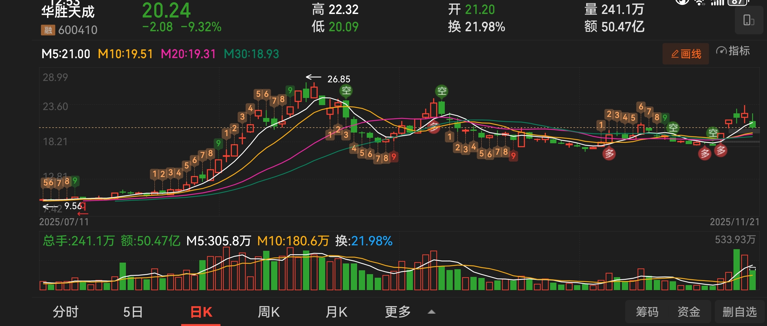The image size is (767, 326).
Task: Tap the green 9 marker near peak
Action: (290, 90)
